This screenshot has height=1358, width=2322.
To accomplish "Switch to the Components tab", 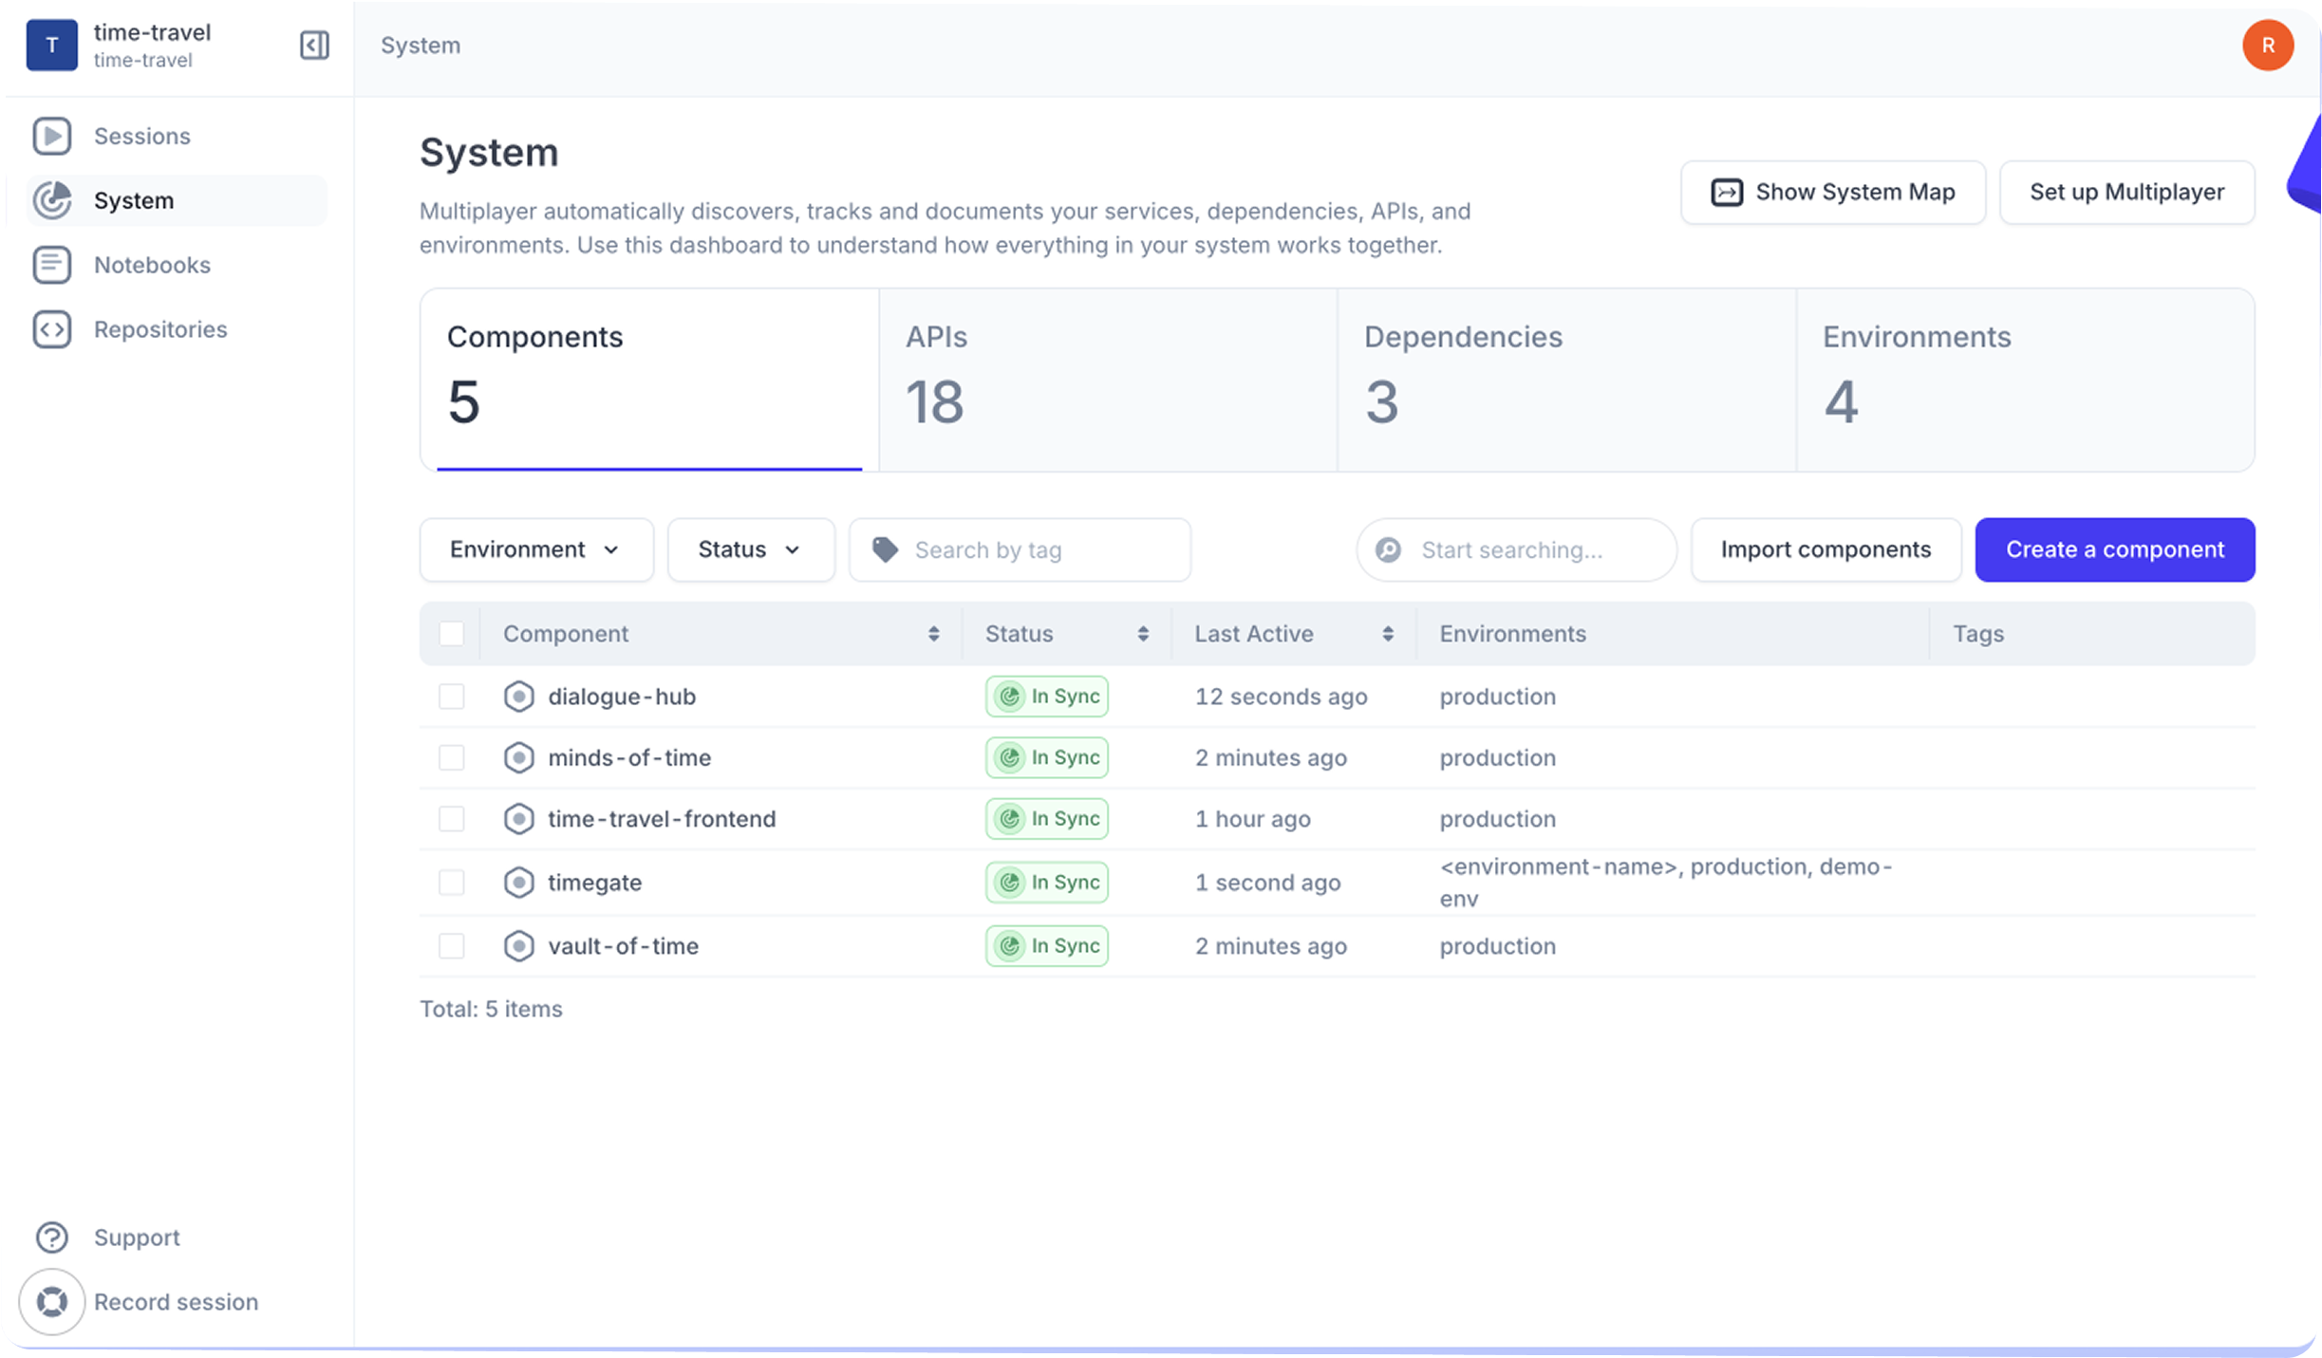I will coord(649,380).
